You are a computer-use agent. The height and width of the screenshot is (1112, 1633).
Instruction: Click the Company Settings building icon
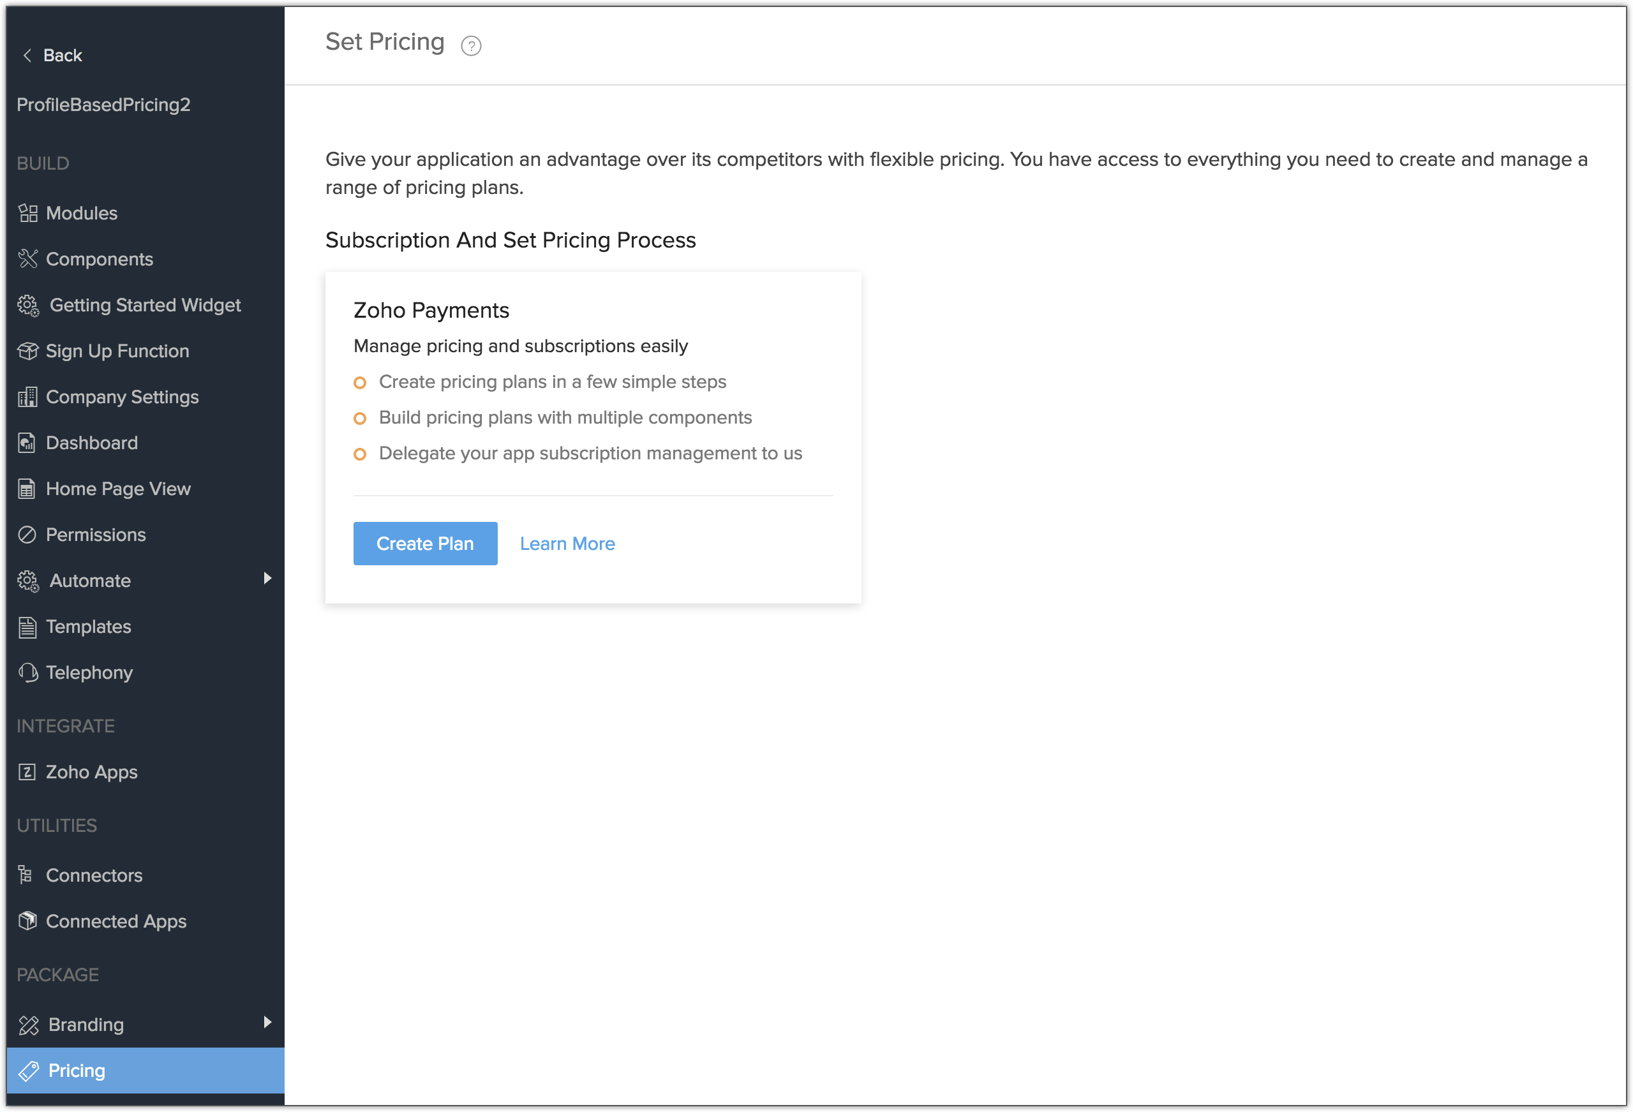pyautogui.click(x=28, y=397)
